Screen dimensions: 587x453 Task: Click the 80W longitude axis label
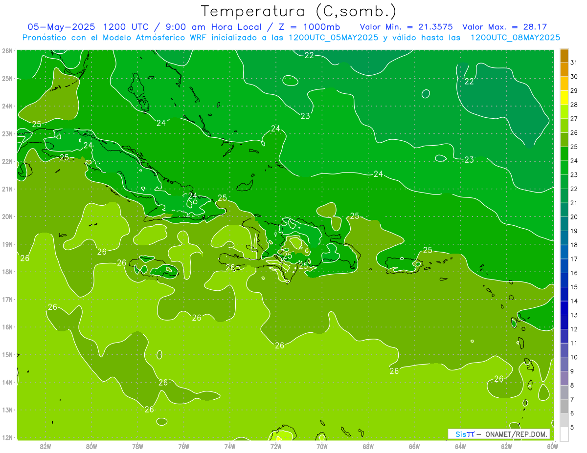[x=91, y=446]
